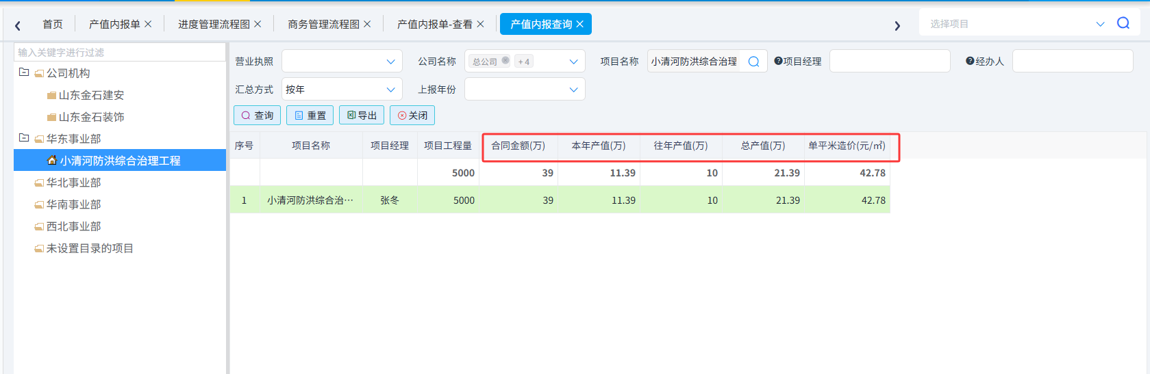The image size is (1150, 374).
Task: Close the 产值内报单 tab
Action: pos(148,24)
